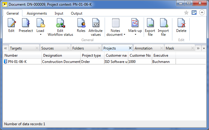Image resolution: width=209 pixels, height=130 pixels.
Task: Sort by Customer name column header
Action: 116,55
